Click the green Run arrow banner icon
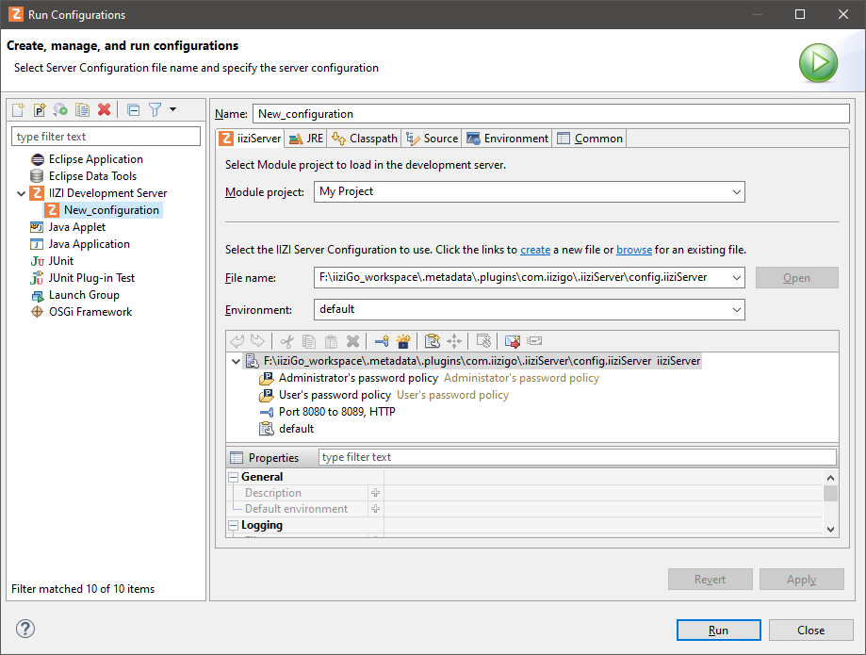 point(818,63)
